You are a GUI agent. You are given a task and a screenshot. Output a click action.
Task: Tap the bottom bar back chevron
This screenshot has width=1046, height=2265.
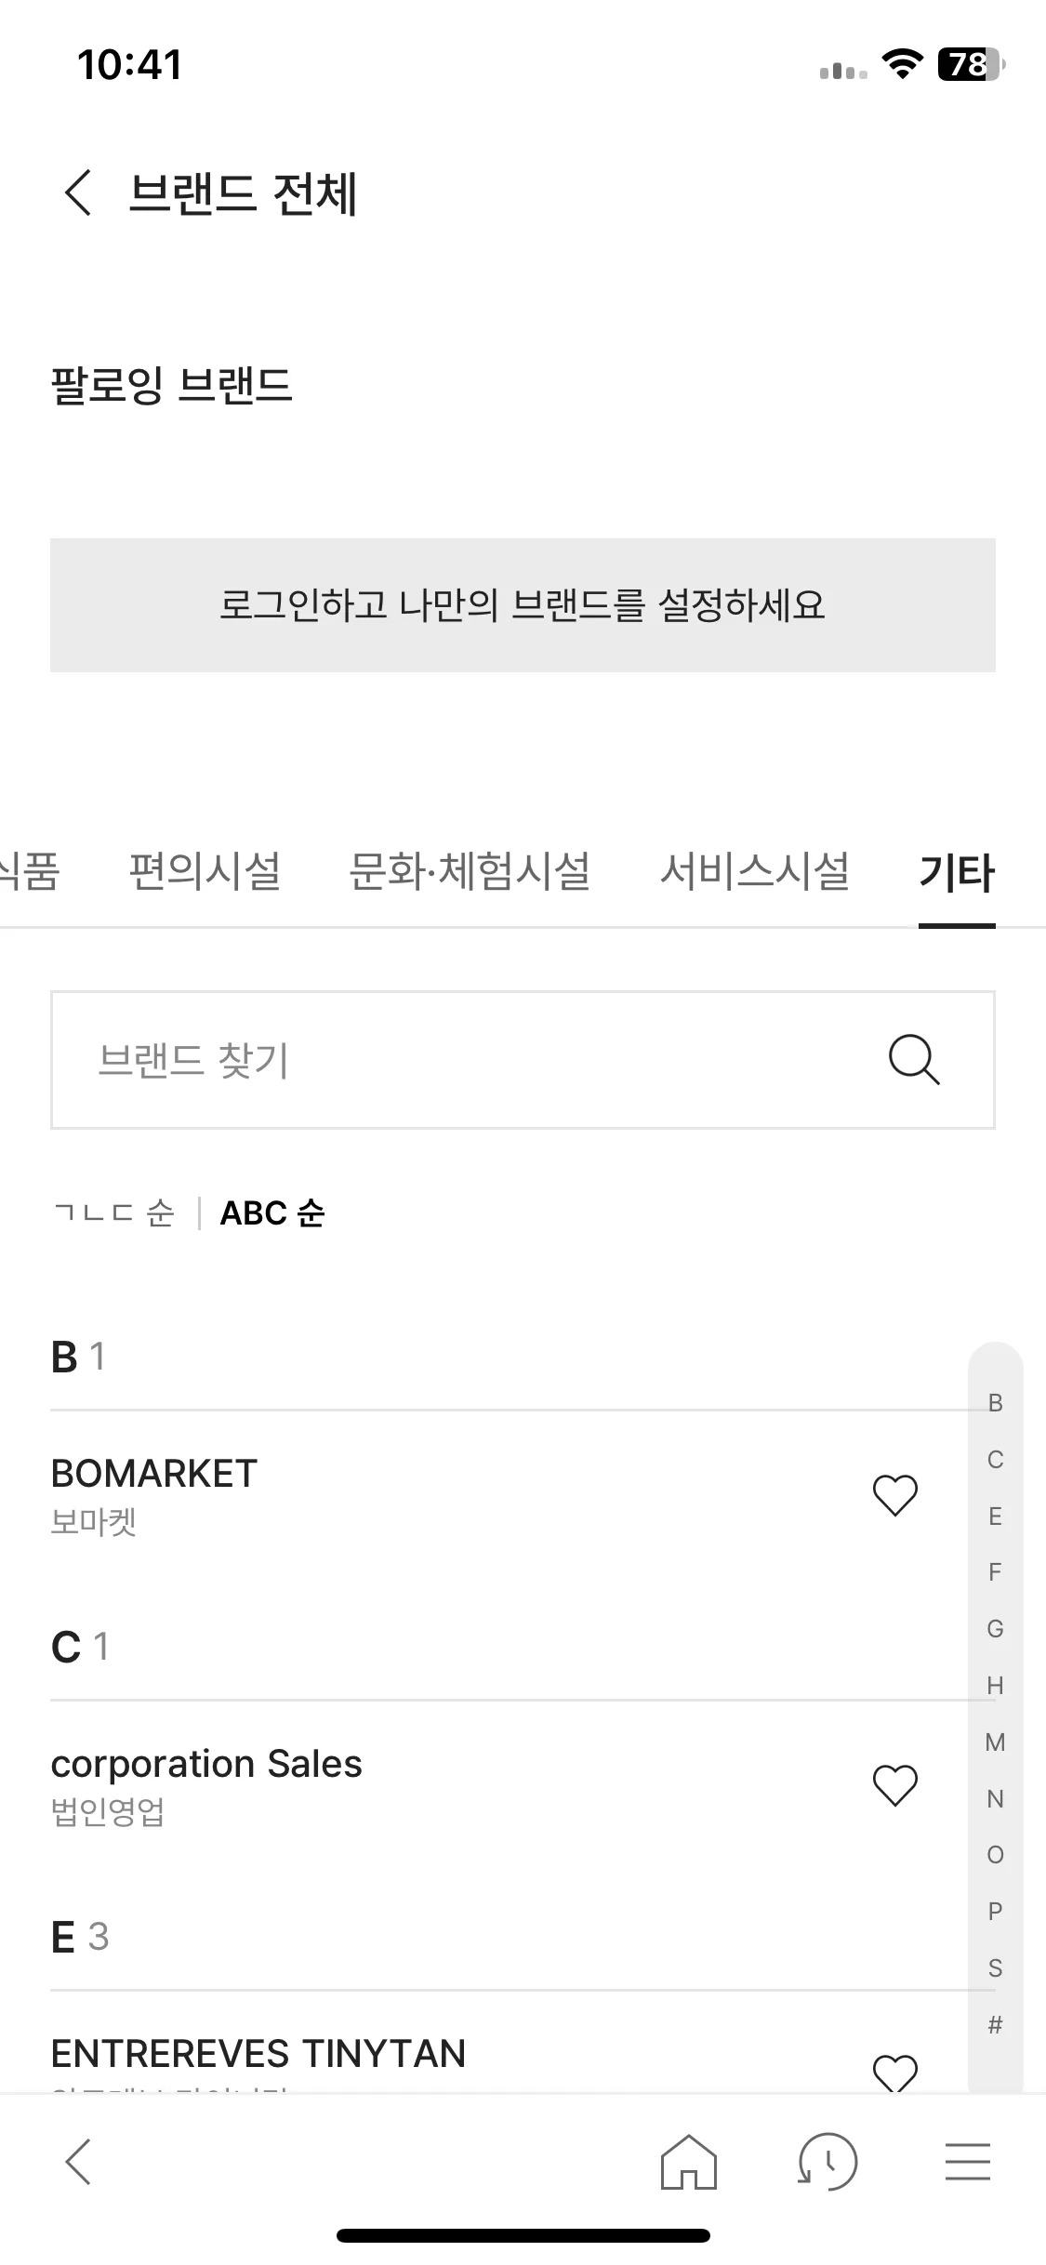(78, 2161)
